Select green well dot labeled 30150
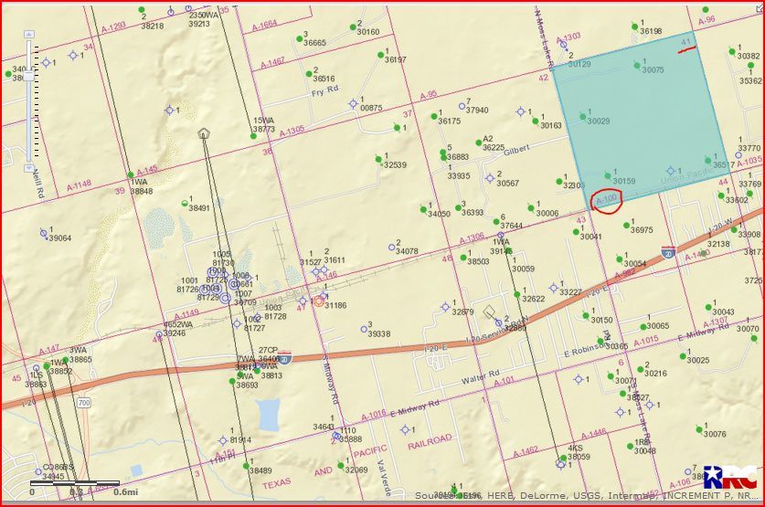Image resolution: width=765 pixels, height=507 pixels. pyautogui.click(x=586, y=316)
